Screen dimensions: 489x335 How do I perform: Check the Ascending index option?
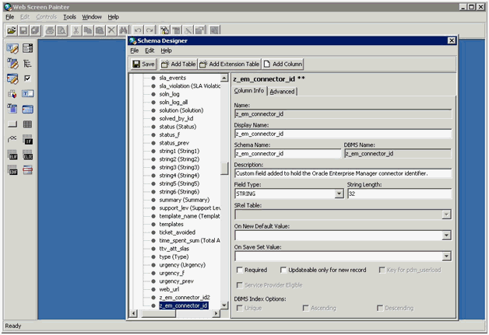[305, 308]
